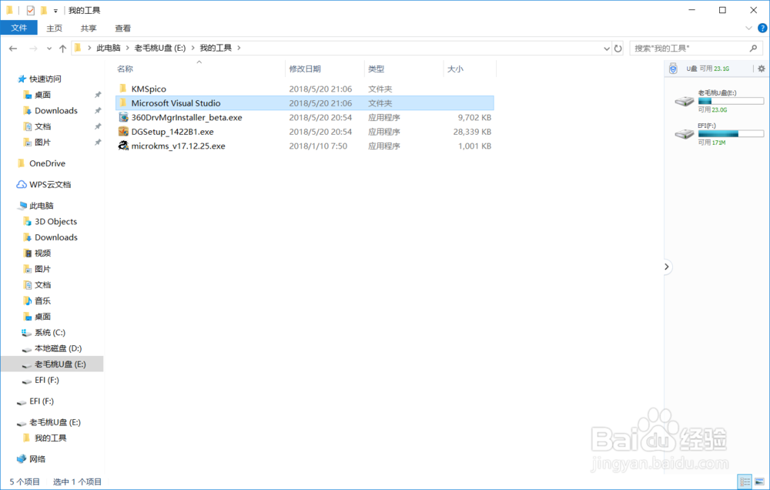This screenshot has width=770, height=490.
Task: Collapse the right U盘 side panel arrow
Action: tap(666, 267)
